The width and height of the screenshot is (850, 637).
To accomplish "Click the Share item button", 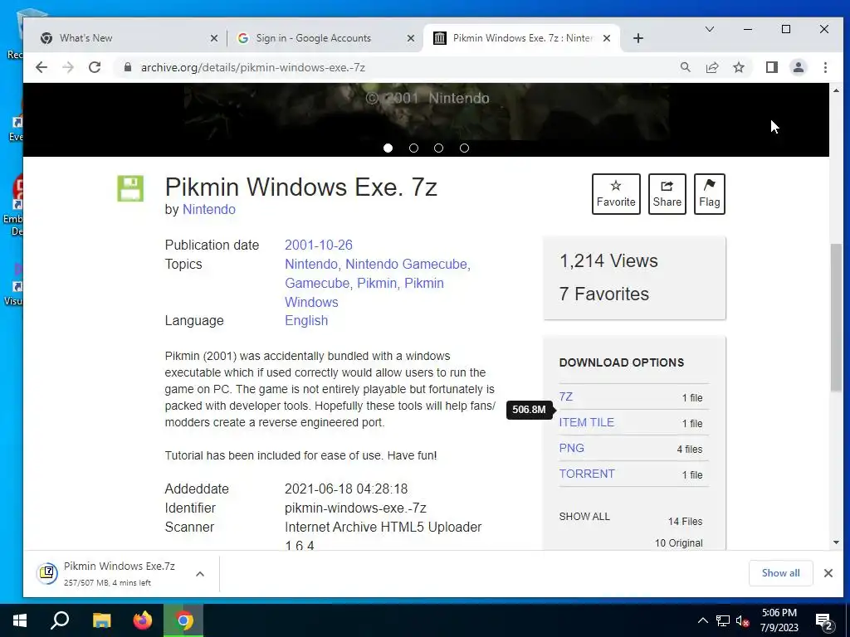I will 667,194.
